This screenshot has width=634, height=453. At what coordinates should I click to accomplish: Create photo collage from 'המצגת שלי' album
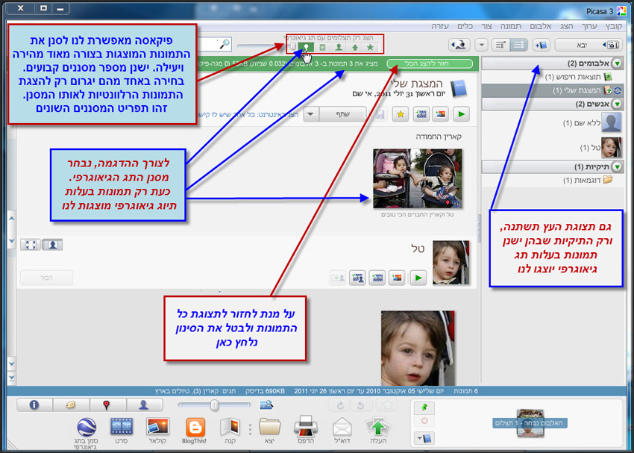[441, 114]
